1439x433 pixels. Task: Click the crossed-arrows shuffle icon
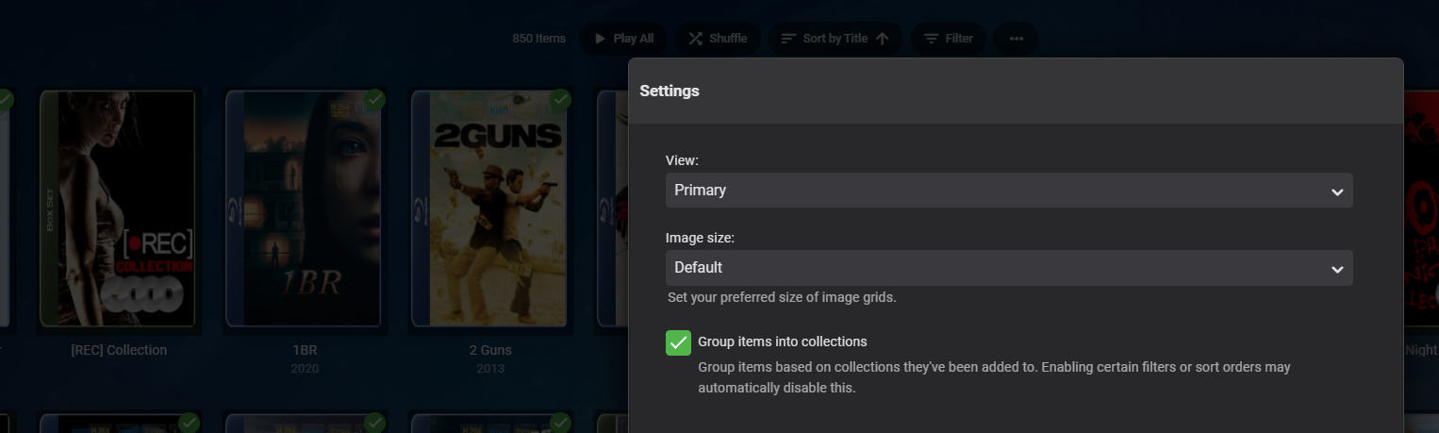click(x=695, y=39)
